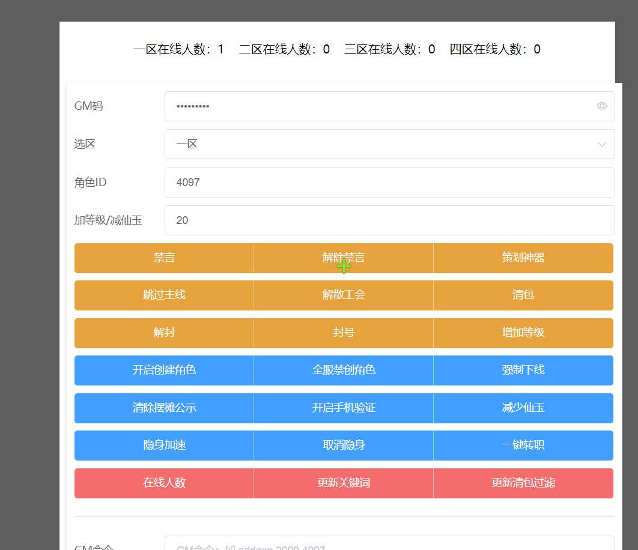Click the GM码 field label
The width and height of the screenshot is (638, 550).
(88, 106)
